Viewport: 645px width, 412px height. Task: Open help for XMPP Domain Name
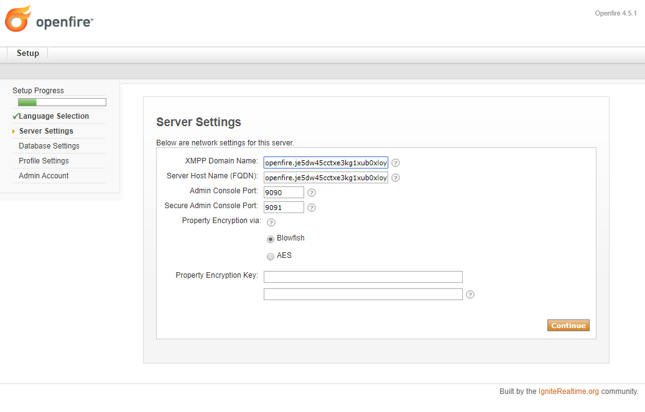(396, 162)
